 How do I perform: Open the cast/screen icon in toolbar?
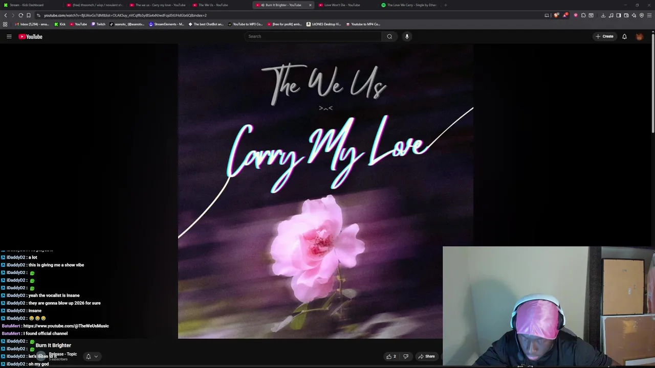pos(547,15)
